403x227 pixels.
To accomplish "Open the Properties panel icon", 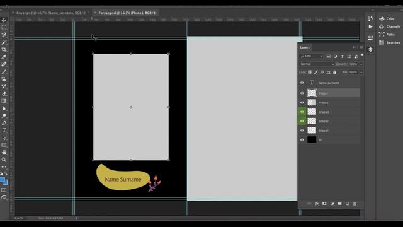I will [370, 38].
